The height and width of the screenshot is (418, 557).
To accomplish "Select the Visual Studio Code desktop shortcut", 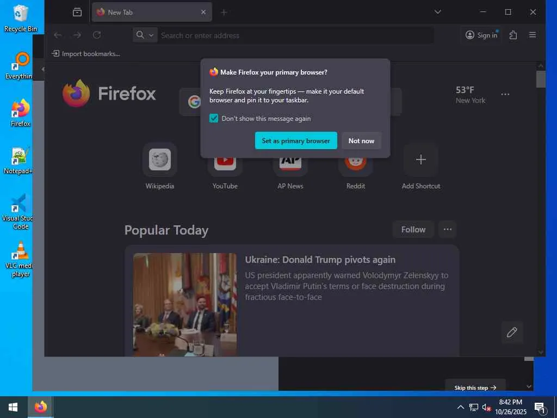I will [x=18, y=212].
